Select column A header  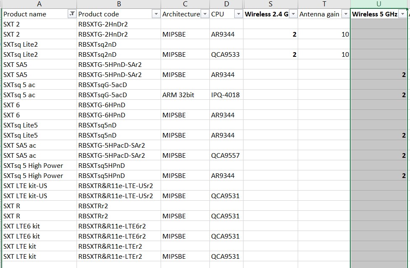(x=39, y=4)
